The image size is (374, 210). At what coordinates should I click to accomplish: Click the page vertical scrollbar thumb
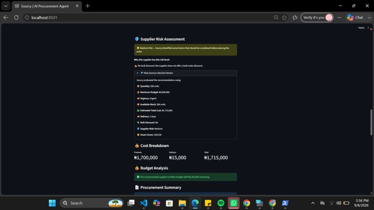point(371,122)
